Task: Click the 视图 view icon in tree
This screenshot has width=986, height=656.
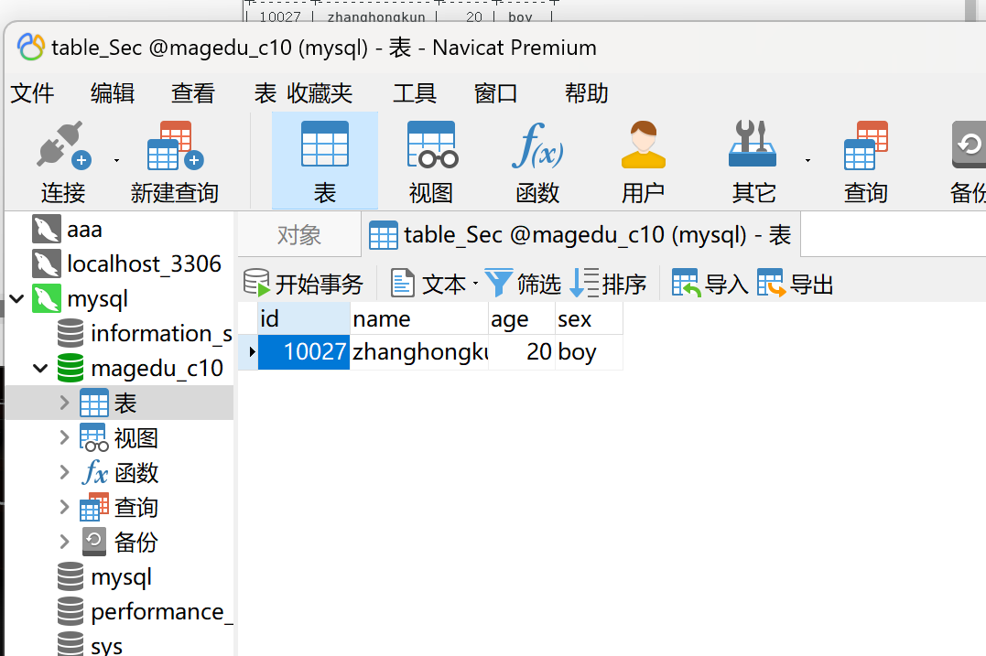Action: click(x=94, y=437)
